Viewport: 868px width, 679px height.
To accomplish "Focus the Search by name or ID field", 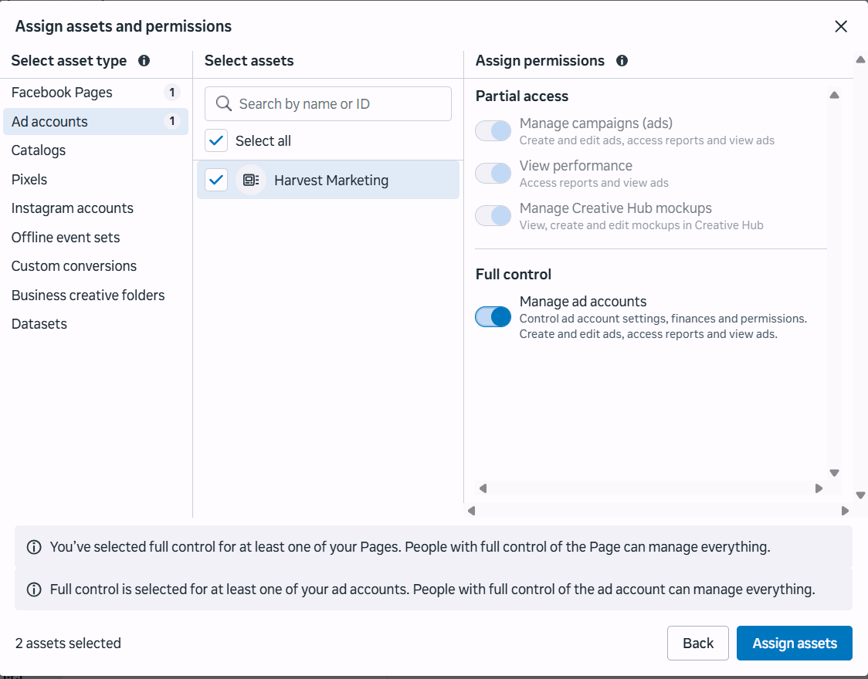I will [x=327, y=103].
